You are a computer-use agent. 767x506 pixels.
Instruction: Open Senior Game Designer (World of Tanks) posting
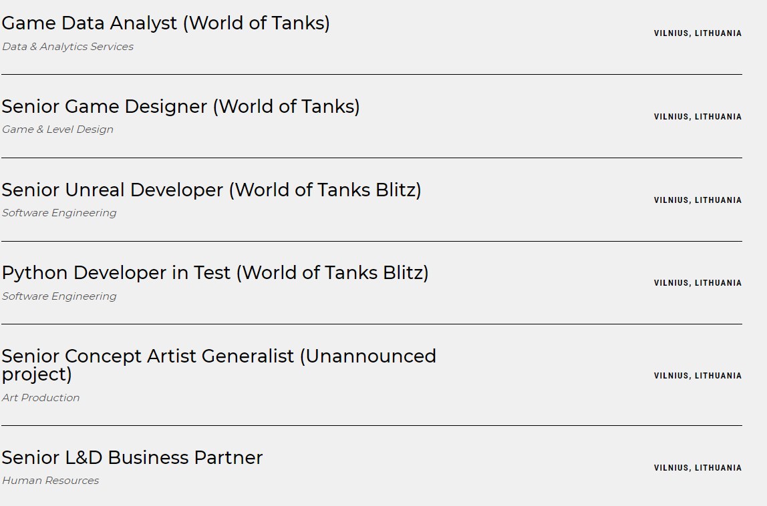click(x=180, y=107)
